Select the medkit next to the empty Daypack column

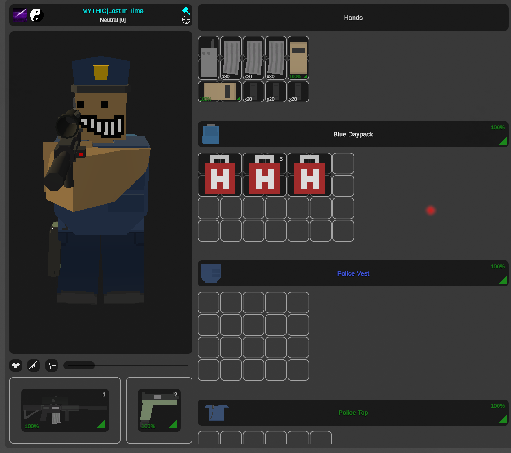(x=310, y=175)
